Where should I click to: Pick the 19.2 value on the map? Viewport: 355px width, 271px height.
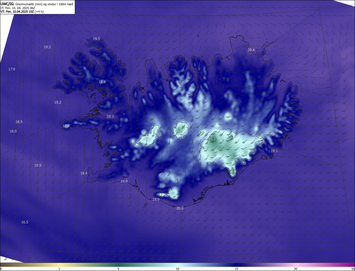(58, 103)
